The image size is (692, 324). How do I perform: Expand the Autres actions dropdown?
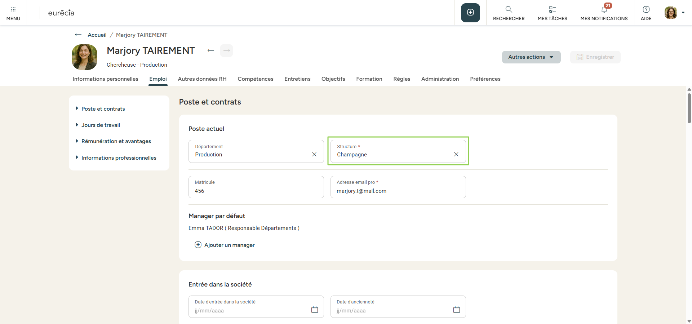[531, 57]
